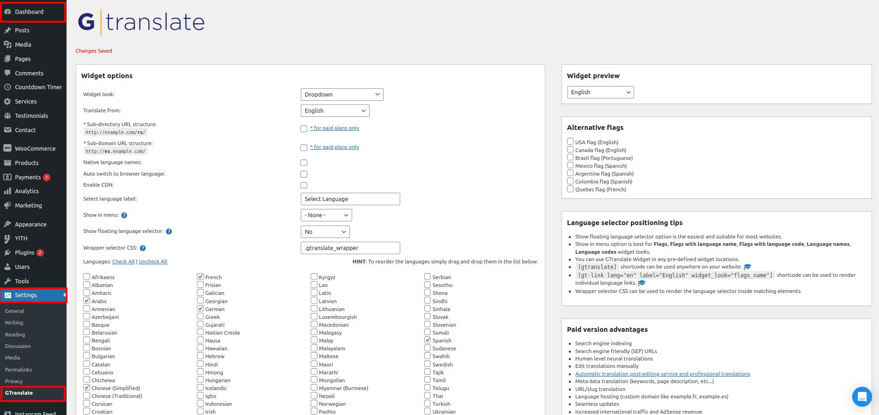Image resolution: width=879 pixels, height=415 pixels.
Task: Open the GTranslate settings submenu
Action: tap(19, 393)
